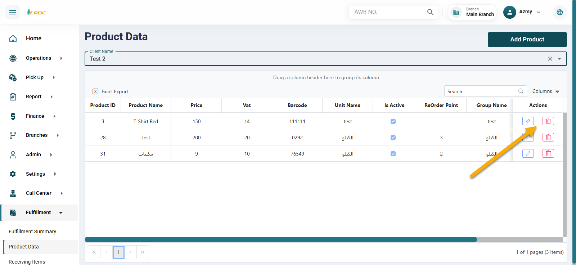This screenshot has width=576, height=265.
Task: Sort by Product ID column header
Action: [103, 105]
